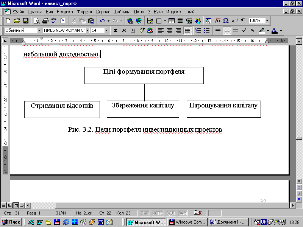The height and width of the screenshot is (227, 303).
Task: Open the zoom 100% dropdown
Action: 267,21
